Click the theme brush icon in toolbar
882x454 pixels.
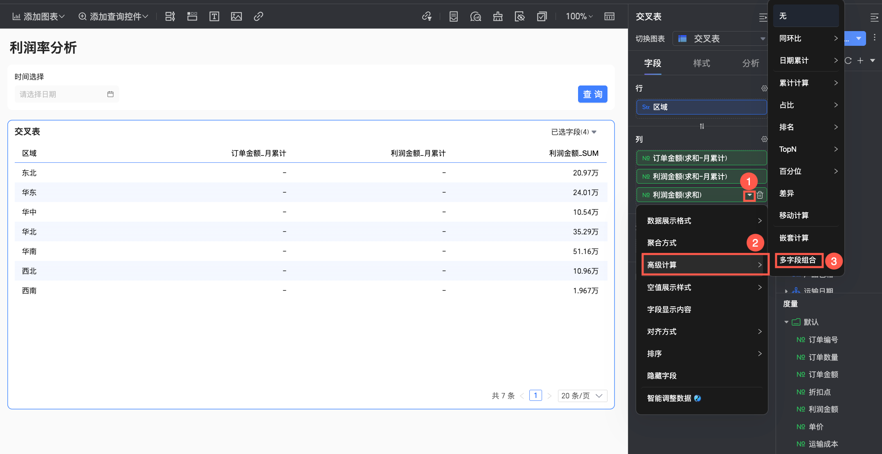pyautogui.click(x=497, y=16)
